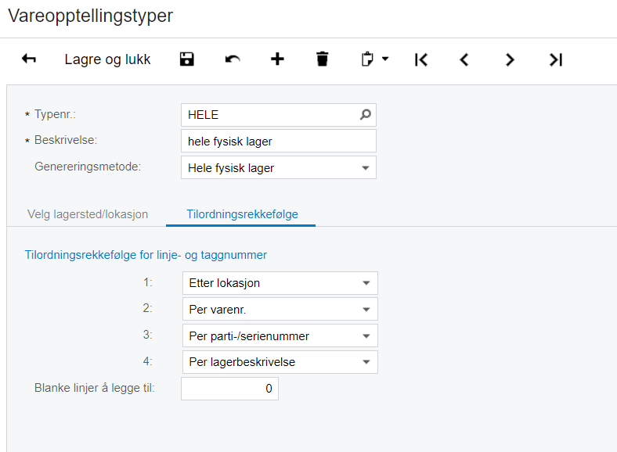The height and width of the screenshot is (452, 617).
Task: Click the Lagre og lukk button
Action: pyautogui.click(x=107, y=59)
